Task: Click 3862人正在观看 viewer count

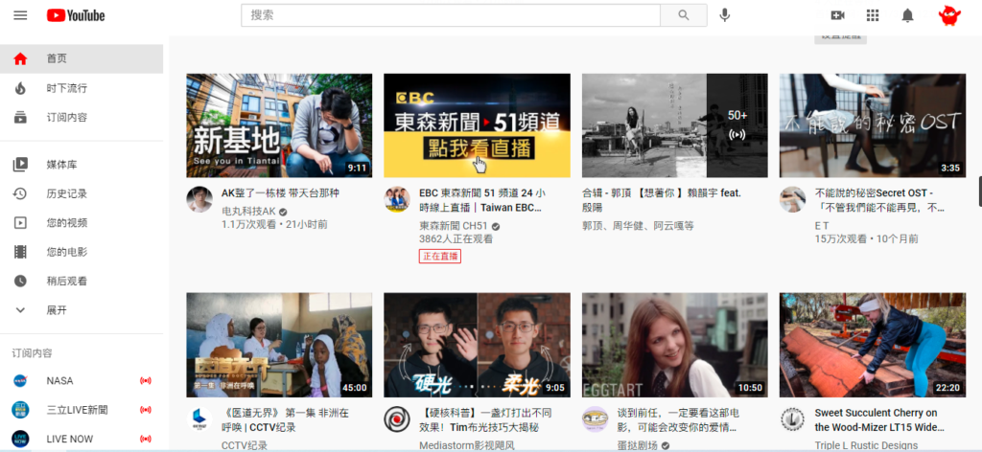Action: pyautogui.click(x=456, y=238)
